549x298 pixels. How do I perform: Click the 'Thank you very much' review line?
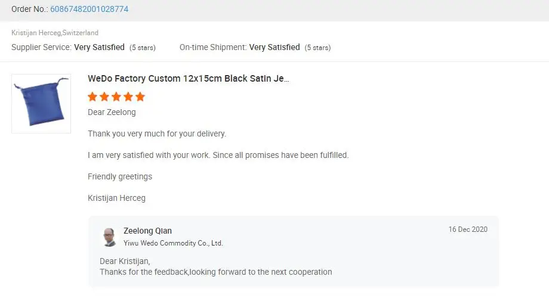coord(157,134)
